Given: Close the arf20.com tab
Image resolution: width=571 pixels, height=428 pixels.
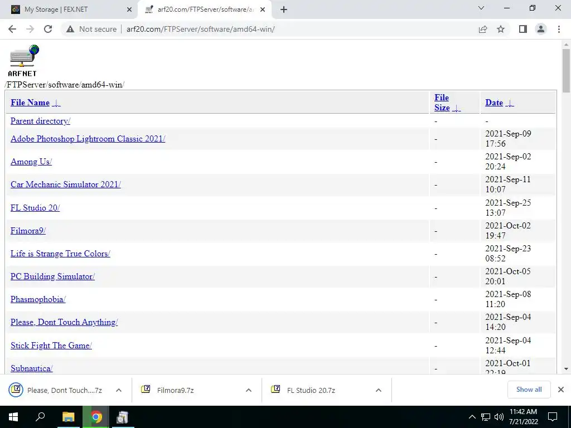Looking at the screenshot, I should (263, 9).
